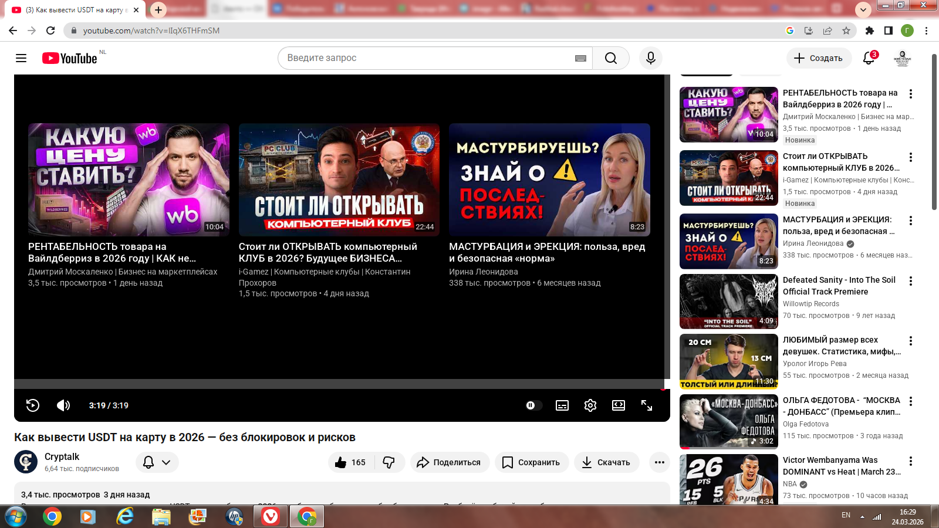The image size is (939, 528).
Task: Enter fullscreen mode in the player
Action: (647, 405)
